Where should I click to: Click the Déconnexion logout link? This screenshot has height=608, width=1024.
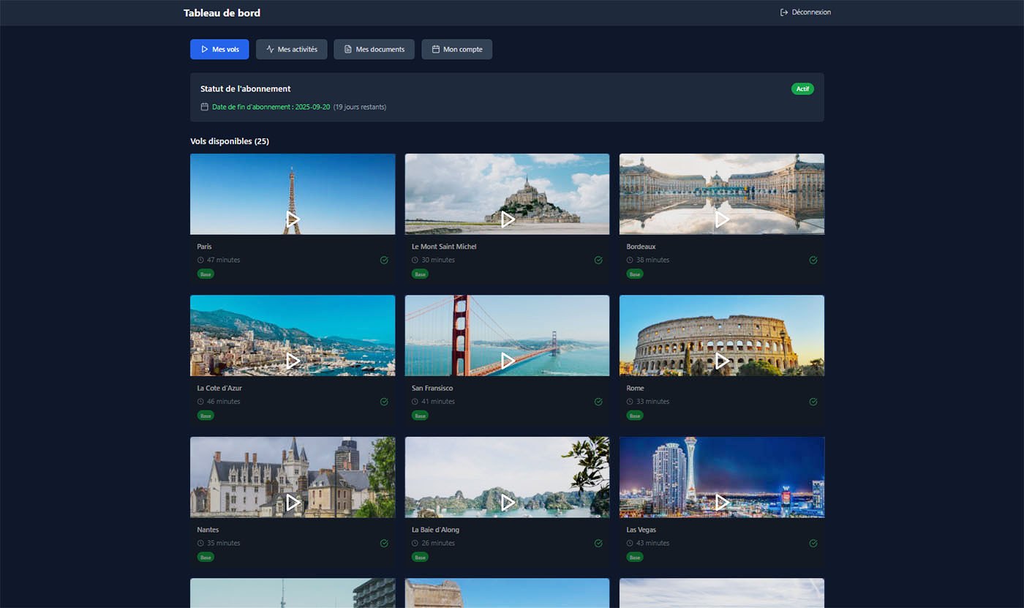805,12
